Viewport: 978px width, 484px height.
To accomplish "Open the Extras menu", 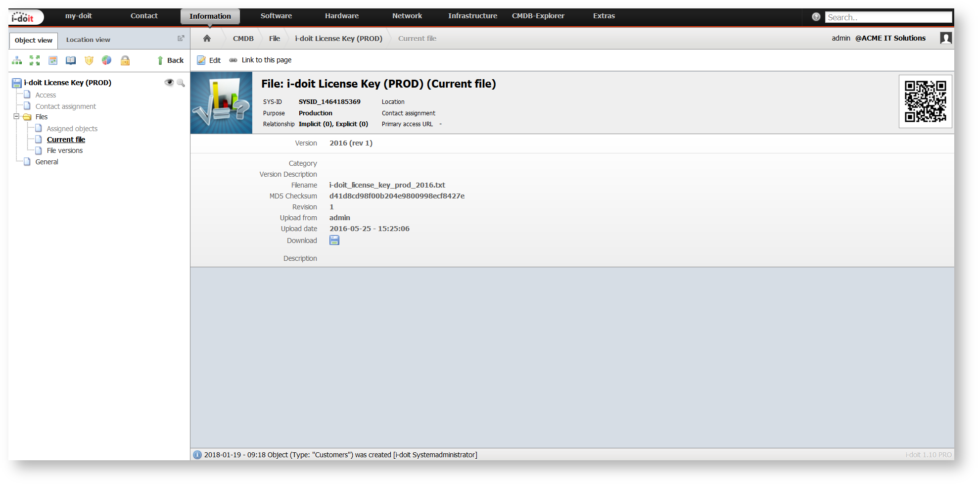I will (604, 16).
